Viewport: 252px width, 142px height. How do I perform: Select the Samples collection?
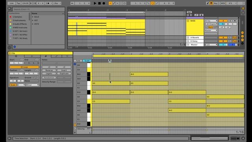tap(17, 17)
